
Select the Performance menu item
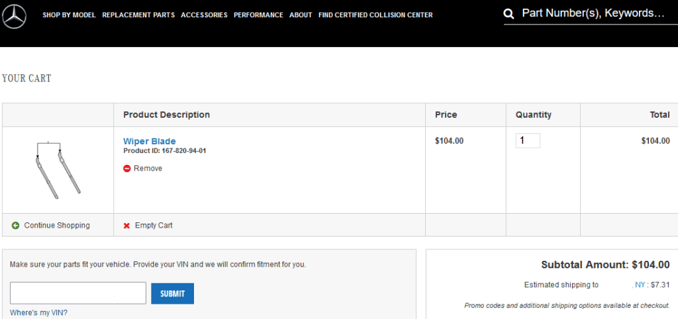[x=258, y=15]
